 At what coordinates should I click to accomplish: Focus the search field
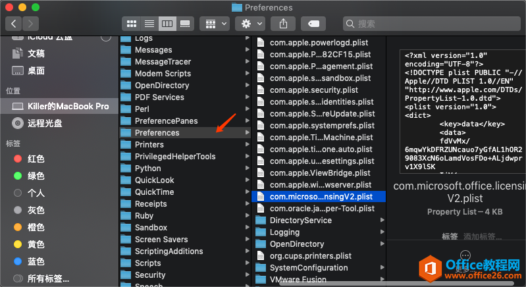point(432,24)
